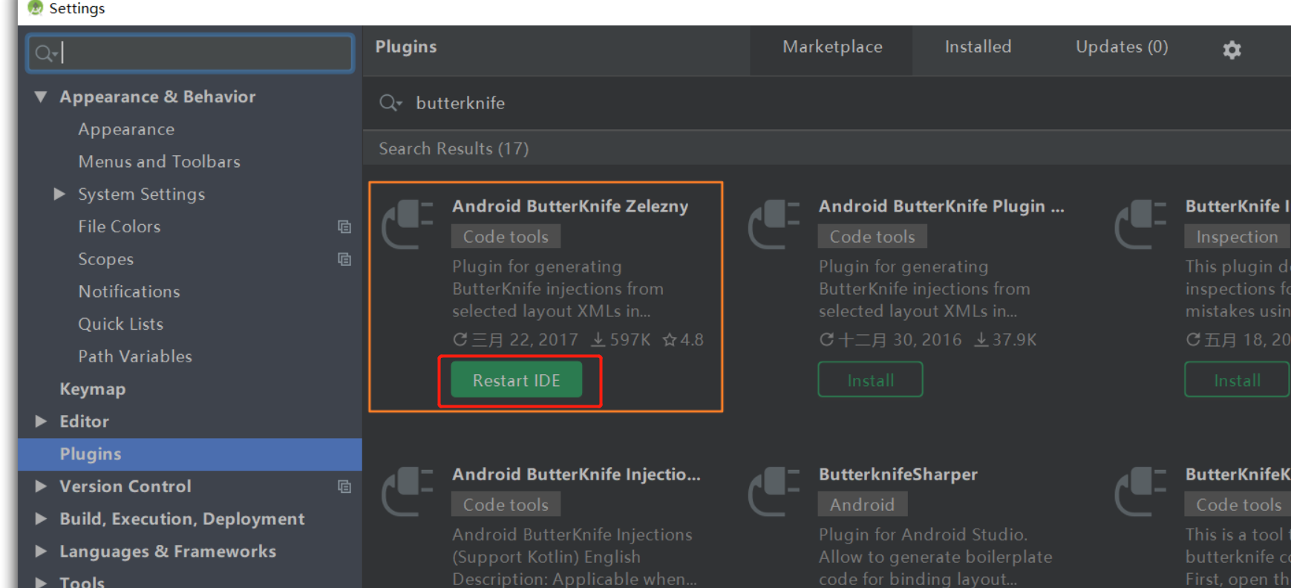
Task: Select Appearance in the settings tree
Action: point(126,129)
